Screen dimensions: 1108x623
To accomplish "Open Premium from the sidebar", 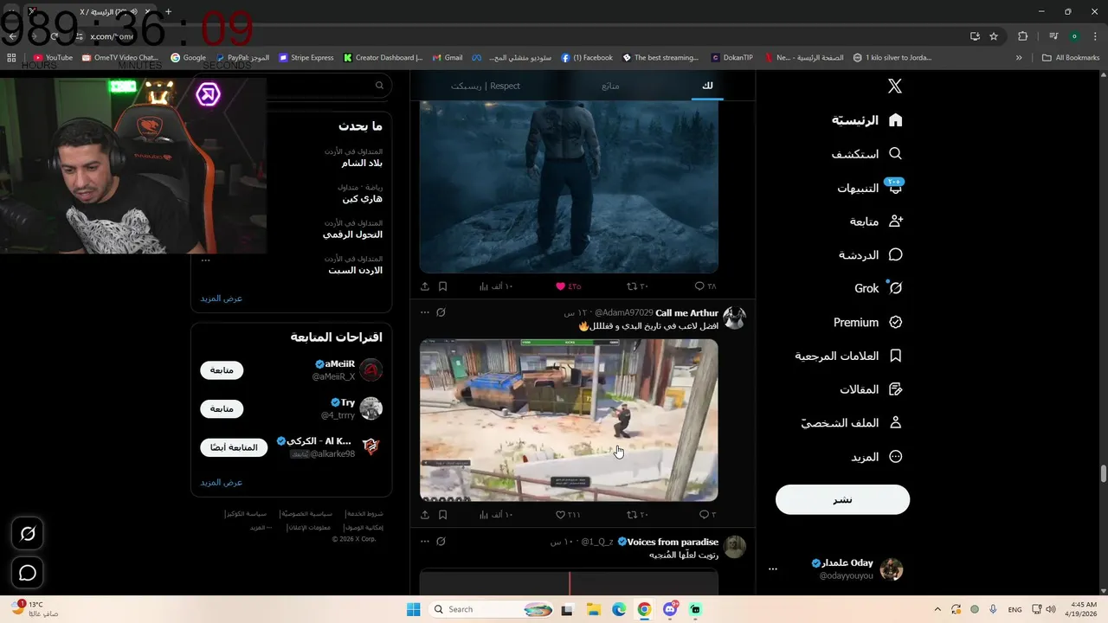I will [868, 322].
